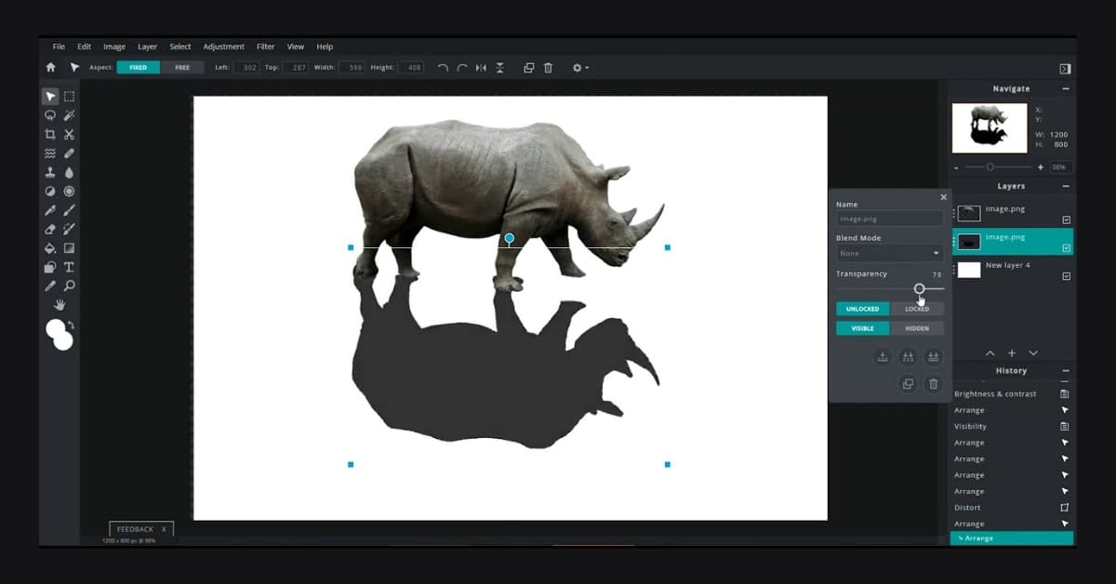The image size is (1116, 584).
Task: Add a new layer with the plus button
Action: (1012, 353)
